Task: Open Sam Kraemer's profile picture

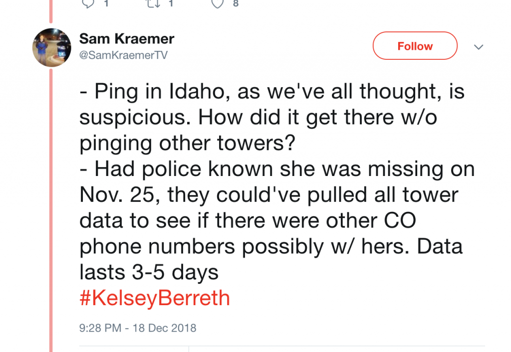Action: 52,47
